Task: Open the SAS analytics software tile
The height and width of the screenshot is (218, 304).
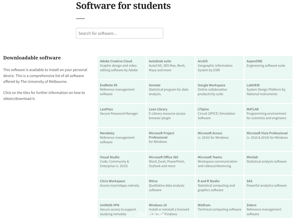Action: (268, 187)
